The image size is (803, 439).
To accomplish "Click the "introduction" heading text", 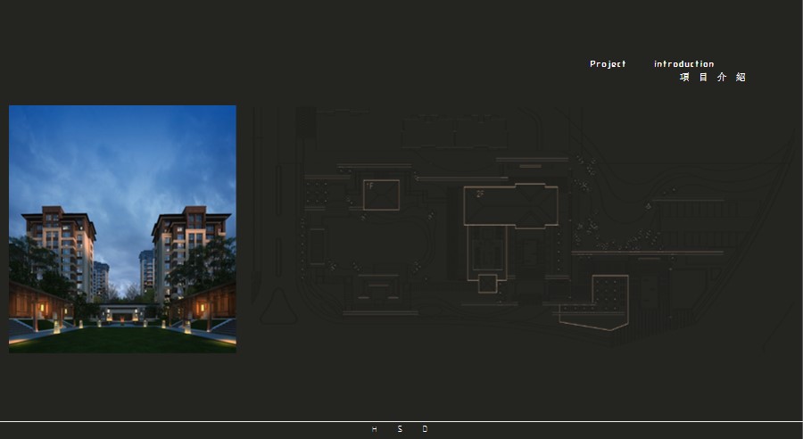I will [x=683, y=64].
